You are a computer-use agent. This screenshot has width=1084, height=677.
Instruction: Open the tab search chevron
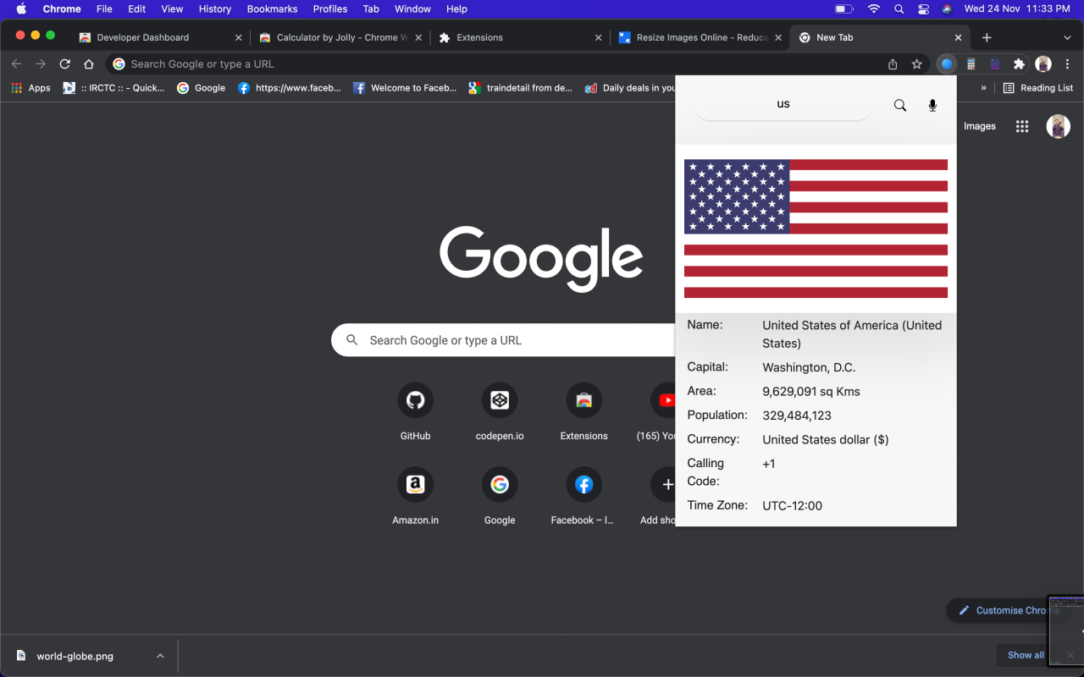pos(1067,37)
